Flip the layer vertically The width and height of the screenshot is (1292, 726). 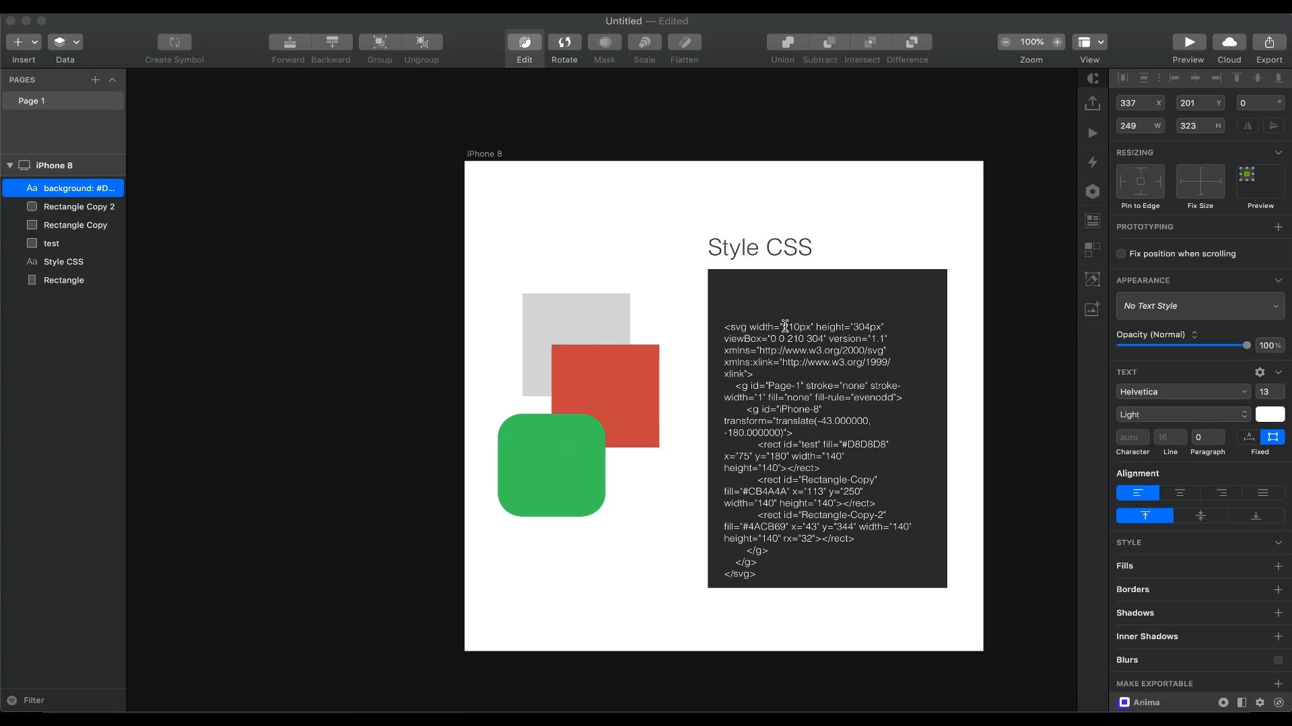[x=1273, y=126]
